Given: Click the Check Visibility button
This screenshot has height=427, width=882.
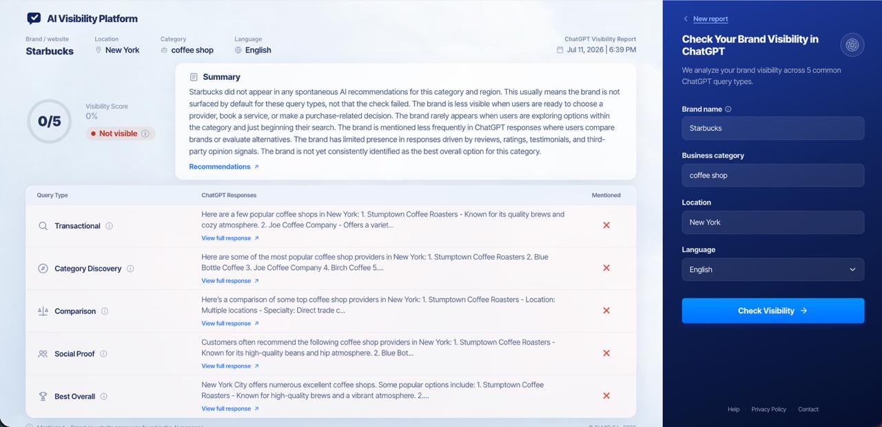Looking at the screenshot, I should click(x=773, y=311).
